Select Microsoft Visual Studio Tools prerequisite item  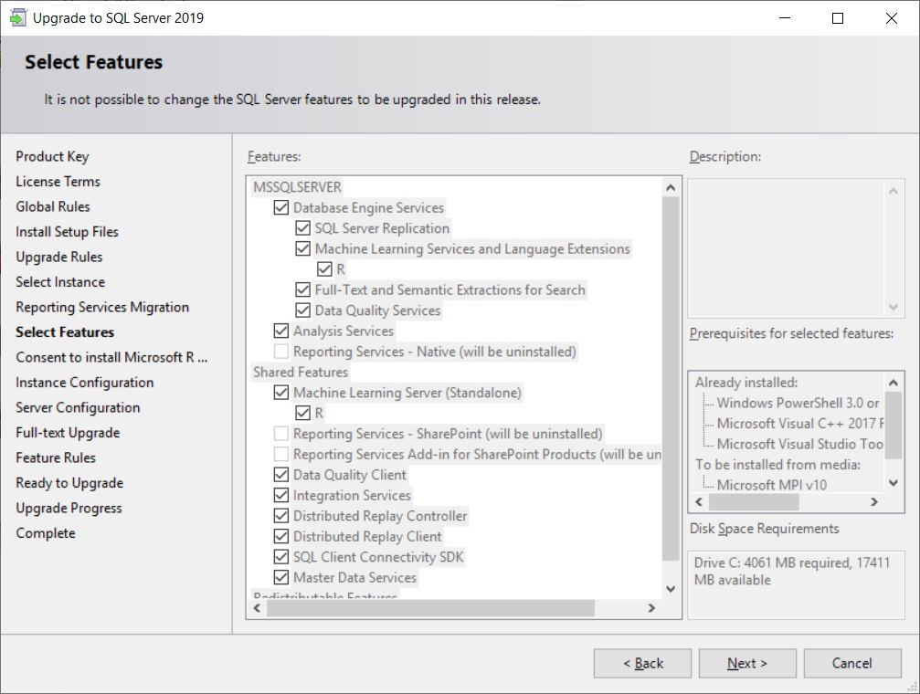[799, 444]
